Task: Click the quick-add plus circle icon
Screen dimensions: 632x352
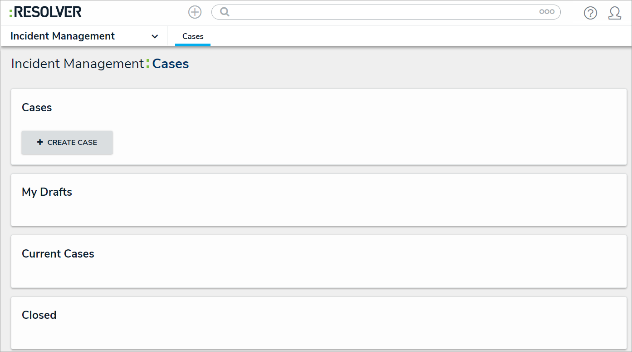Action: (x=195, y=12)
